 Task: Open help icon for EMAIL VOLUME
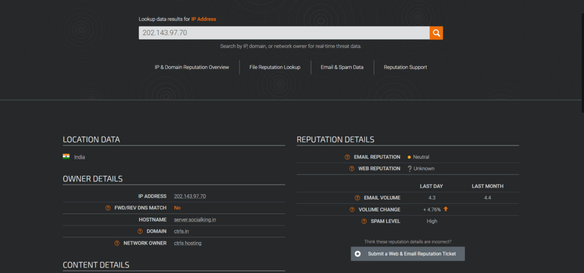357,198
